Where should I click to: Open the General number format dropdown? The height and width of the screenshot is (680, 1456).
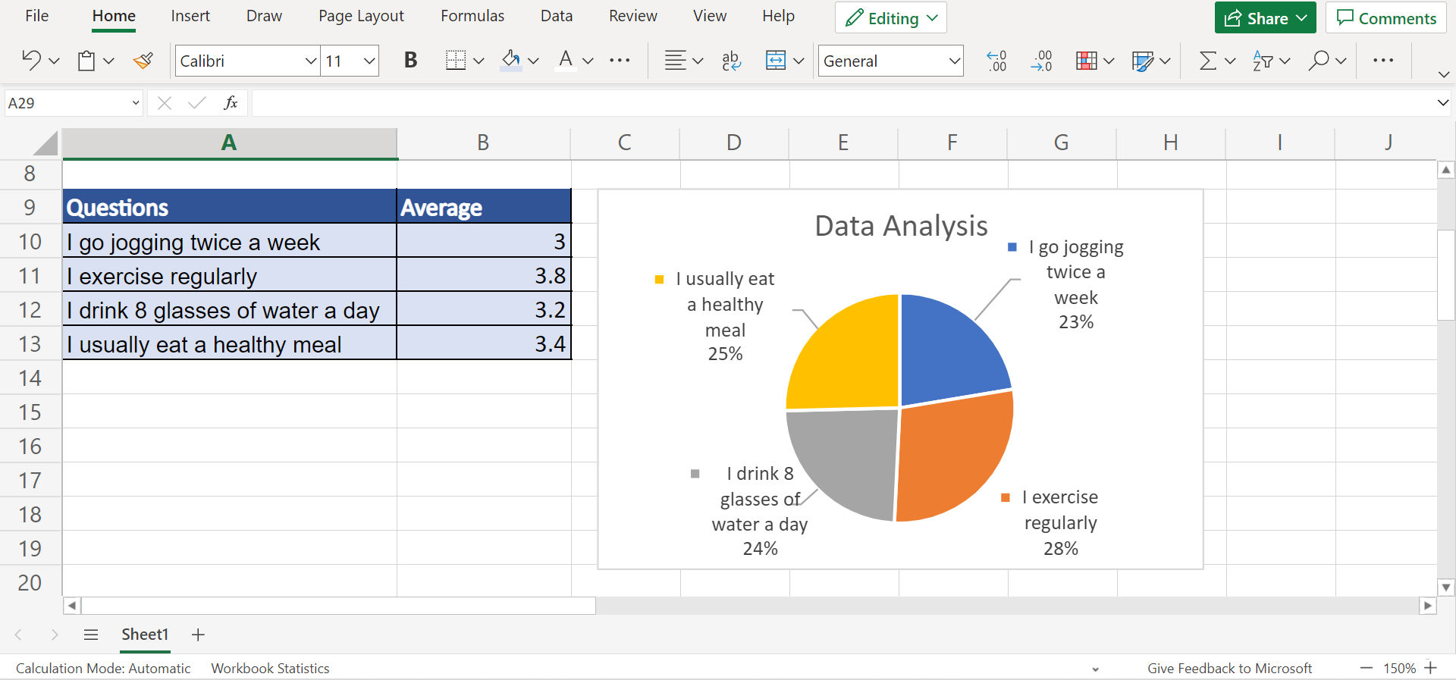(955, 61)
